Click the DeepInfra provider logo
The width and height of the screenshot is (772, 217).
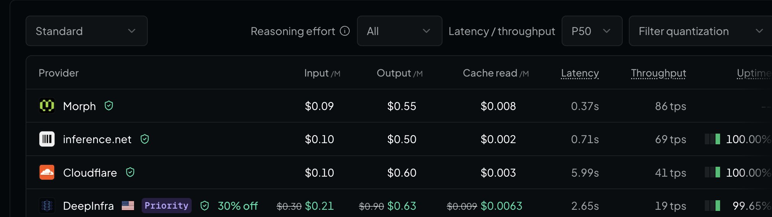pos(47,206)
